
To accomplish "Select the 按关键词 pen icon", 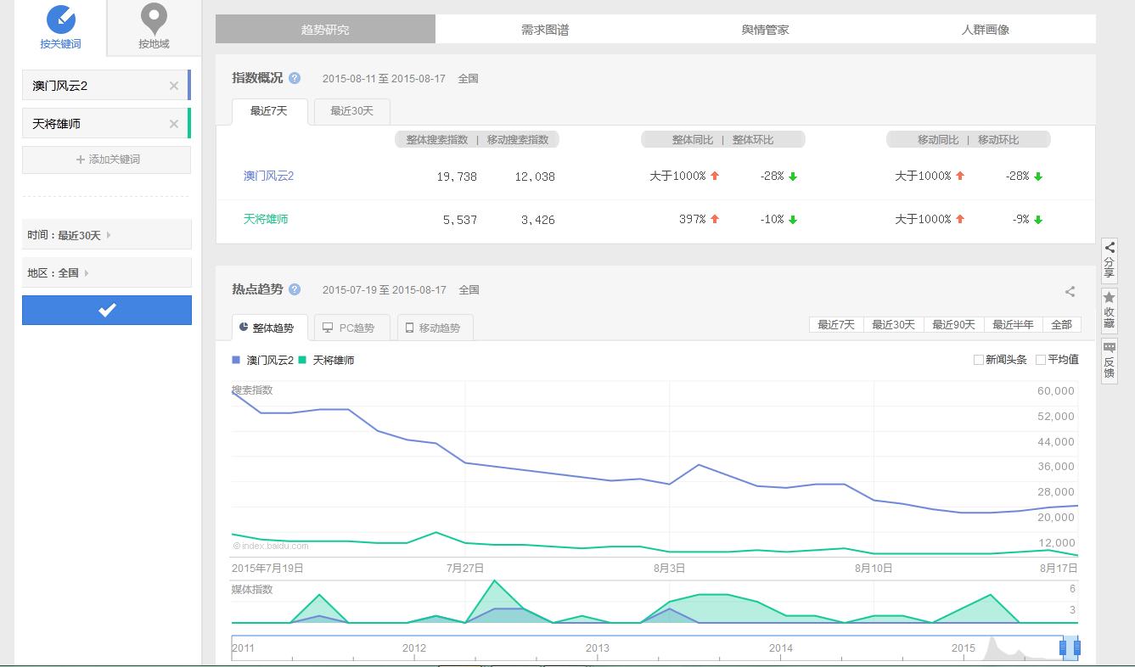I will point(60,18).
